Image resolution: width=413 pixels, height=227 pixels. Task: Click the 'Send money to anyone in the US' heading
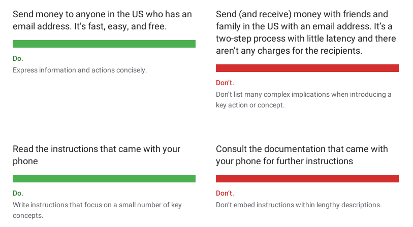click(102, 20)
